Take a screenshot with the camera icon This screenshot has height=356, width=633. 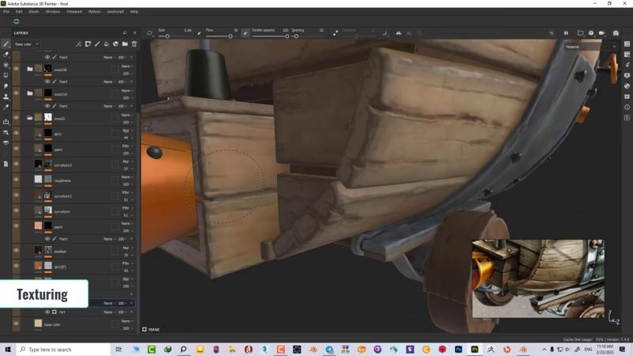[x=616, y=33]
